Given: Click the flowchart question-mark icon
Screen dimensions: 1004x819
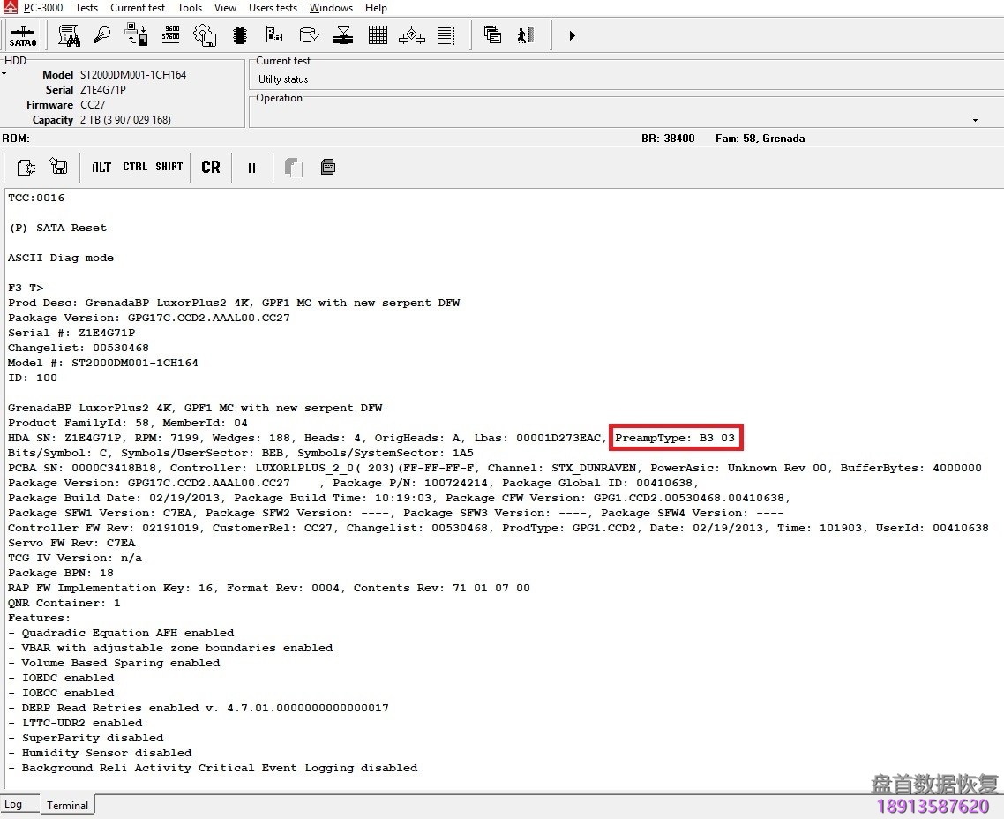Looking at the screenshot, I should pyautogui.click(x=412, y=35).
